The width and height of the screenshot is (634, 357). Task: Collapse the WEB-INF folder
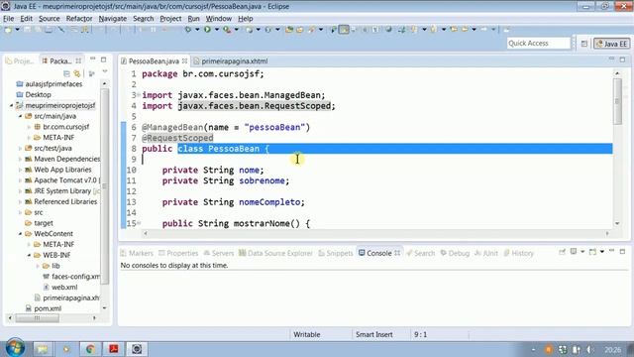click(29, 255)
